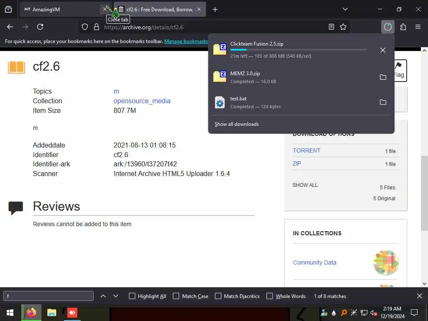This screenshot has width=428, height=321.
Task: Download the ZIP option
Action: (297, 163)
